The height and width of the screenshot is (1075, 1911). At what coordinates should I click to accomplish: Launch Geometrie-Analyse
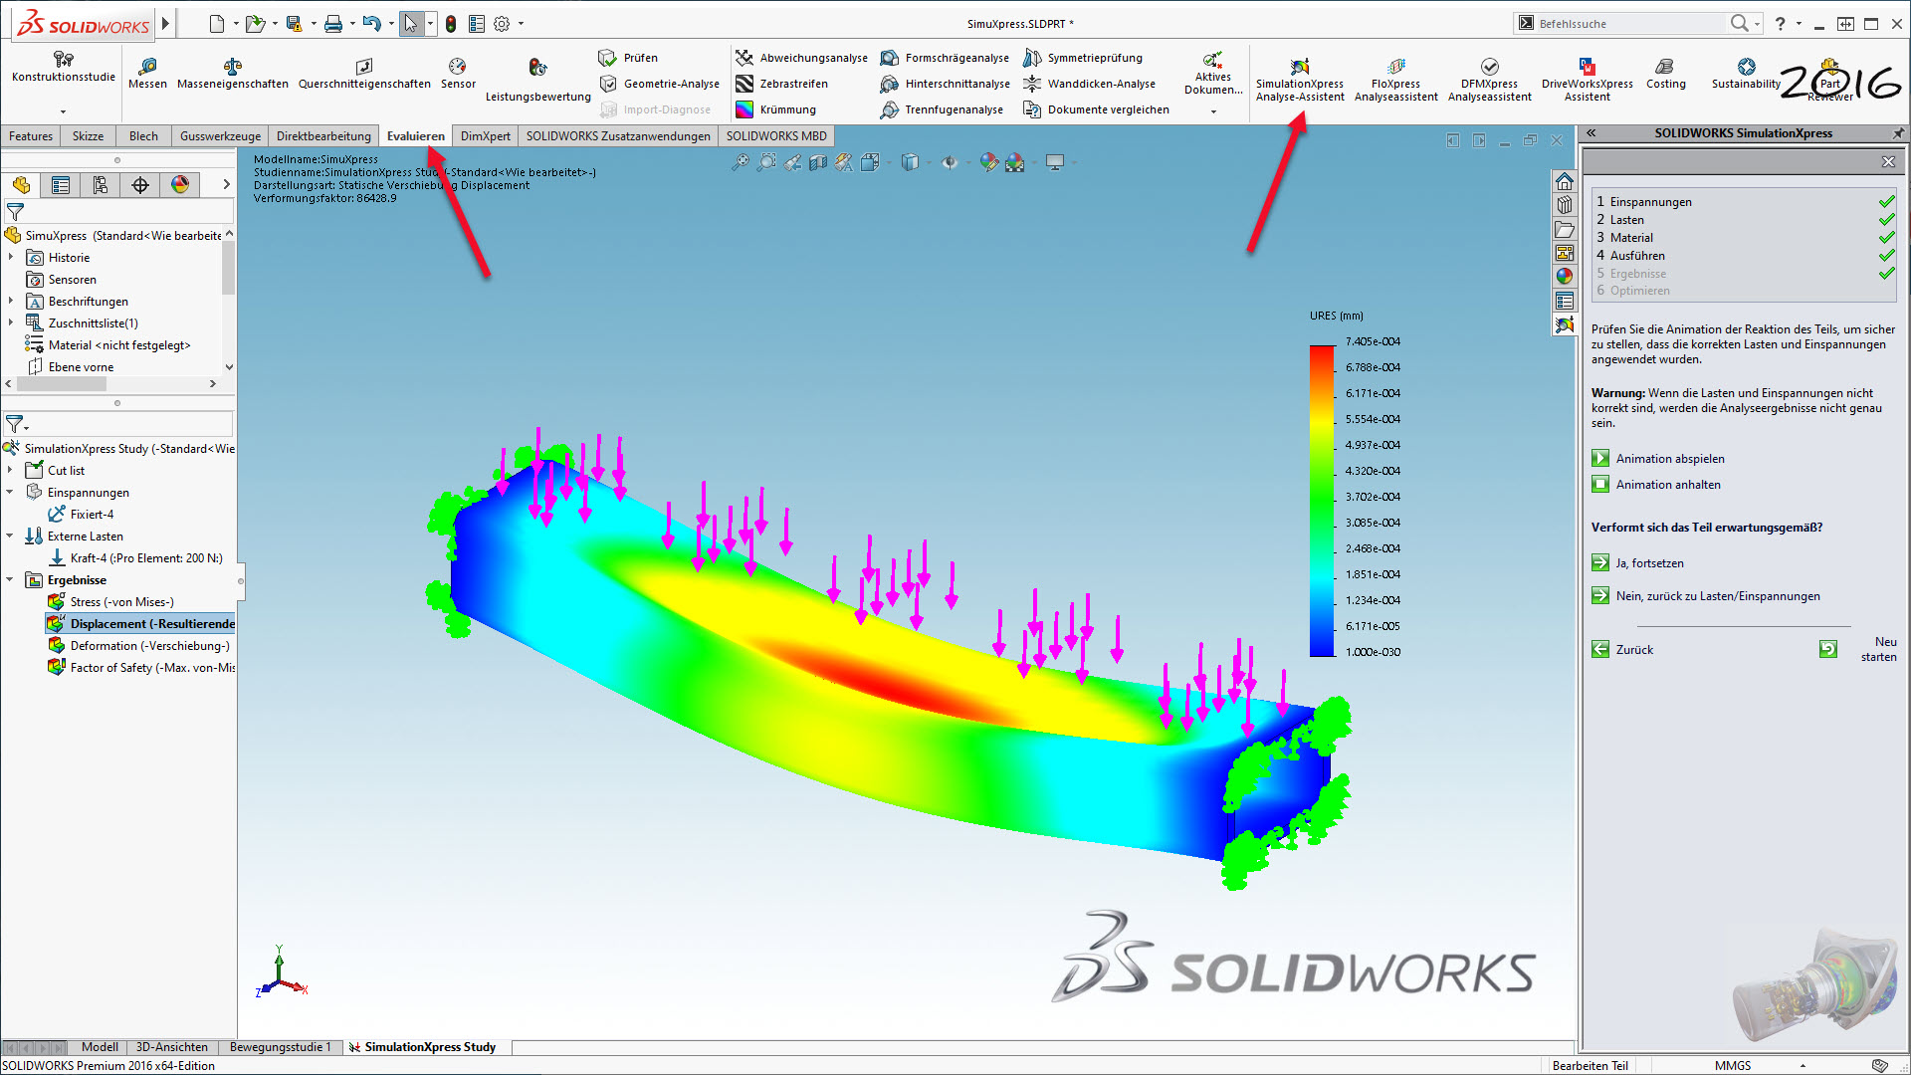coord(659,84)
